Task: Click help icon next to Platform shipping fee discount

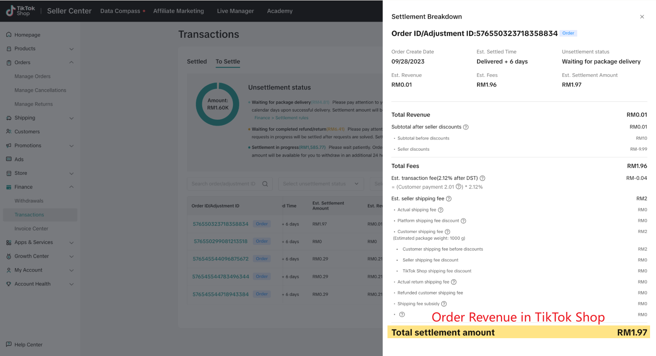Action: click(x=464, y=221)
